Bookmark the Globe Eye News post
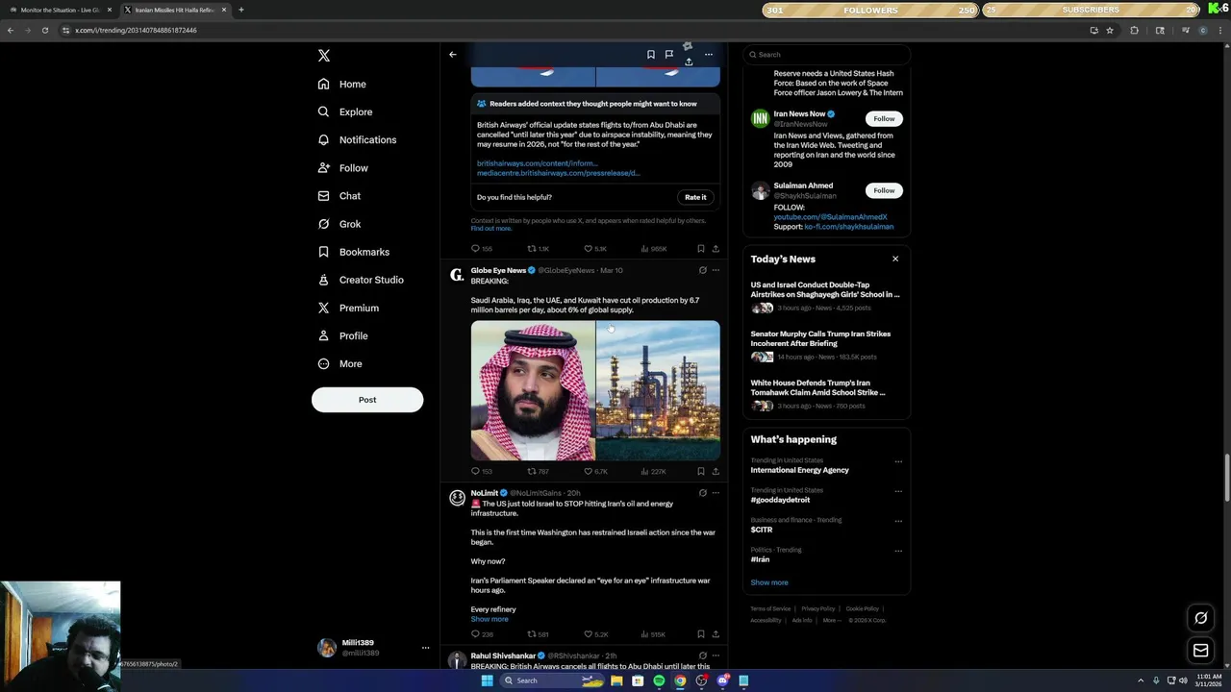 (x=700, y=472)
